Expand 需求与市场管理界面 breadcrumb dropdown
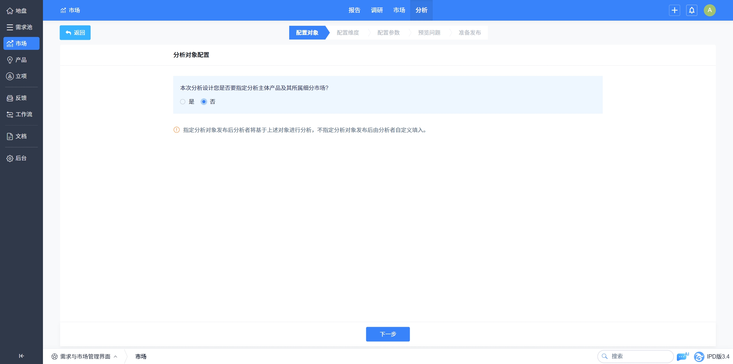The image size is (733, 364). click(85, 357)
